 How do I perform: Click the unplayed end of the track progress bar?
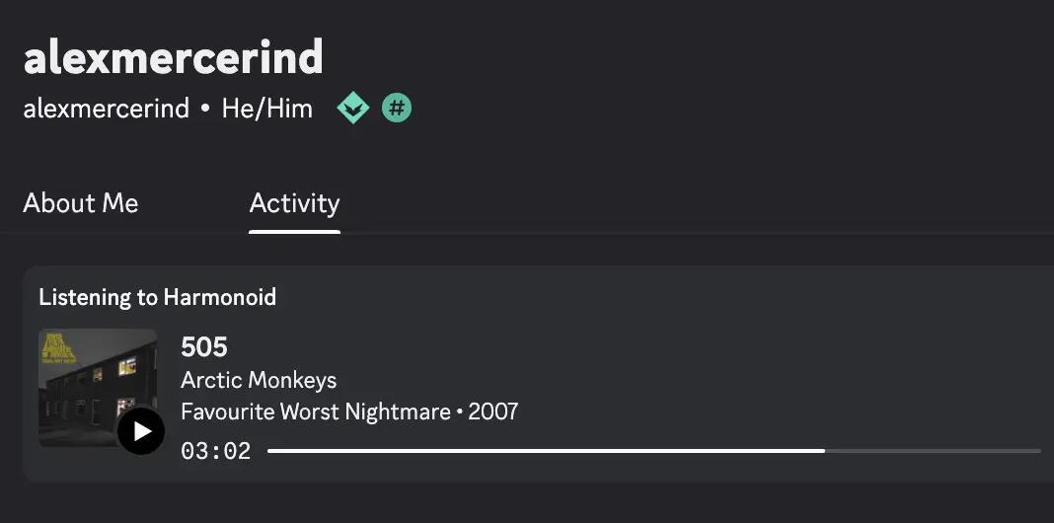point(933,451)
